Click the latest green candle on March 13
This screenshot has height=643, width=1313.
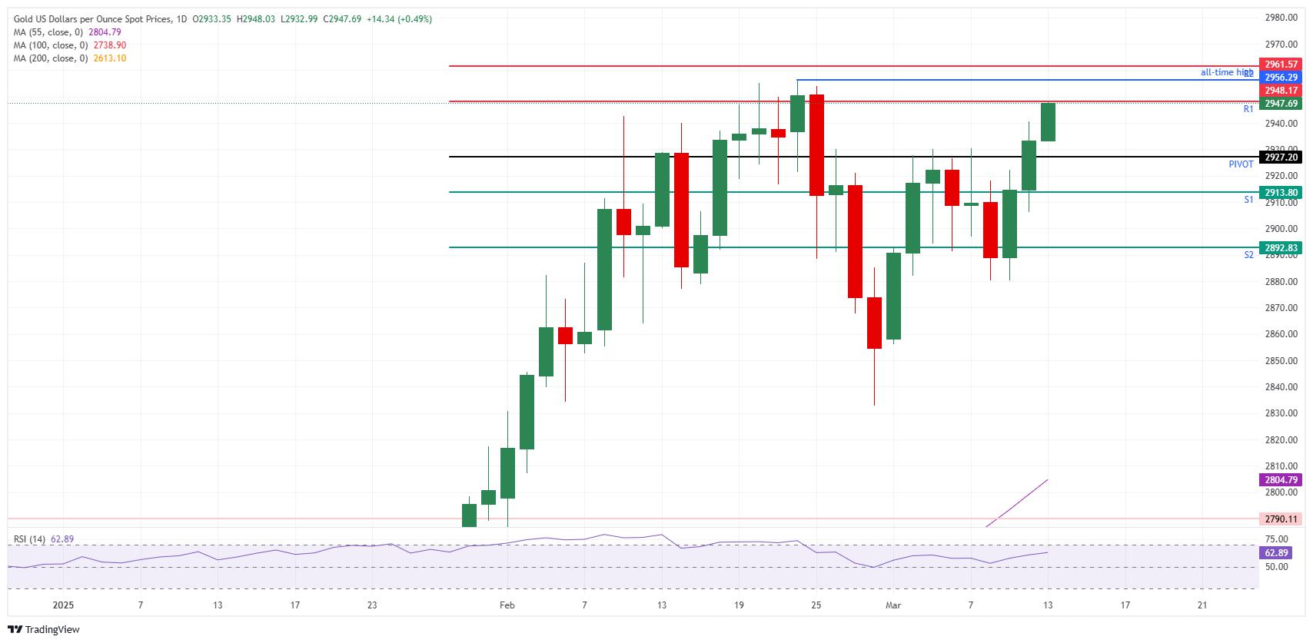pos(1048,122)
